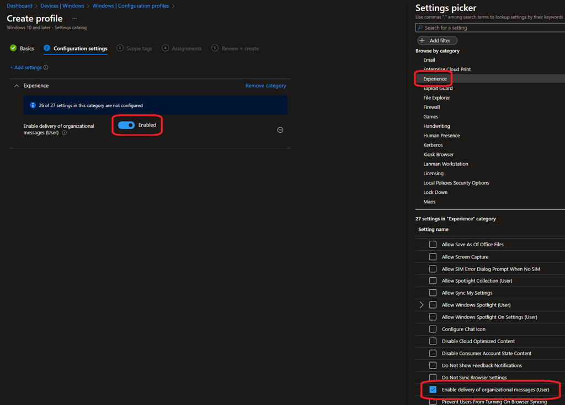565x405 pixels.
Task: Click the Review + create step number icon
Action: 215,48
